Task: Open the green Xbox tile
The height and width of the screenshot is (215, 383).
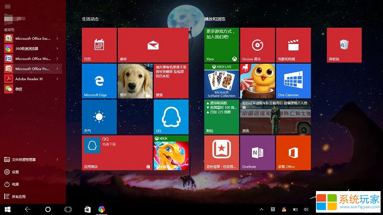Action: tap(222, 45)
